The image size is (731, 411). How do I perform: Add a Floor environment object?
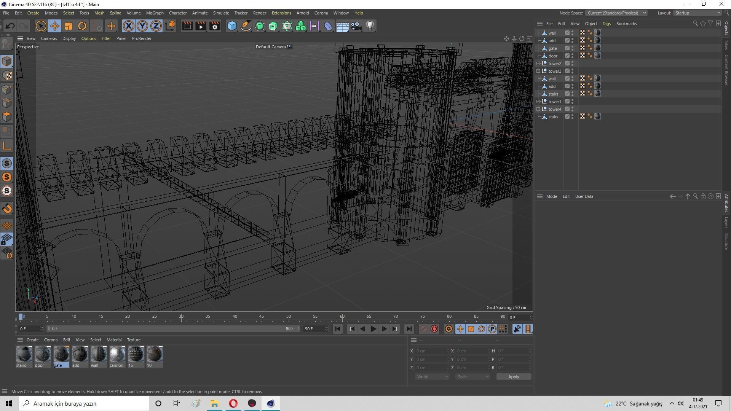pos(342,26)
